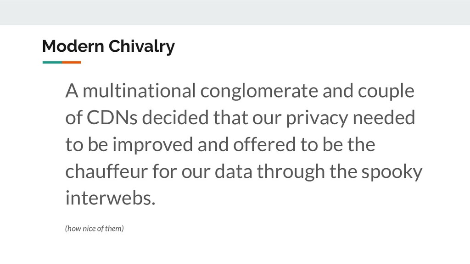470x264 pixels.
Task: Click the word 'chauffeur' in the fourth line
Action: click(x=106, y=171)
